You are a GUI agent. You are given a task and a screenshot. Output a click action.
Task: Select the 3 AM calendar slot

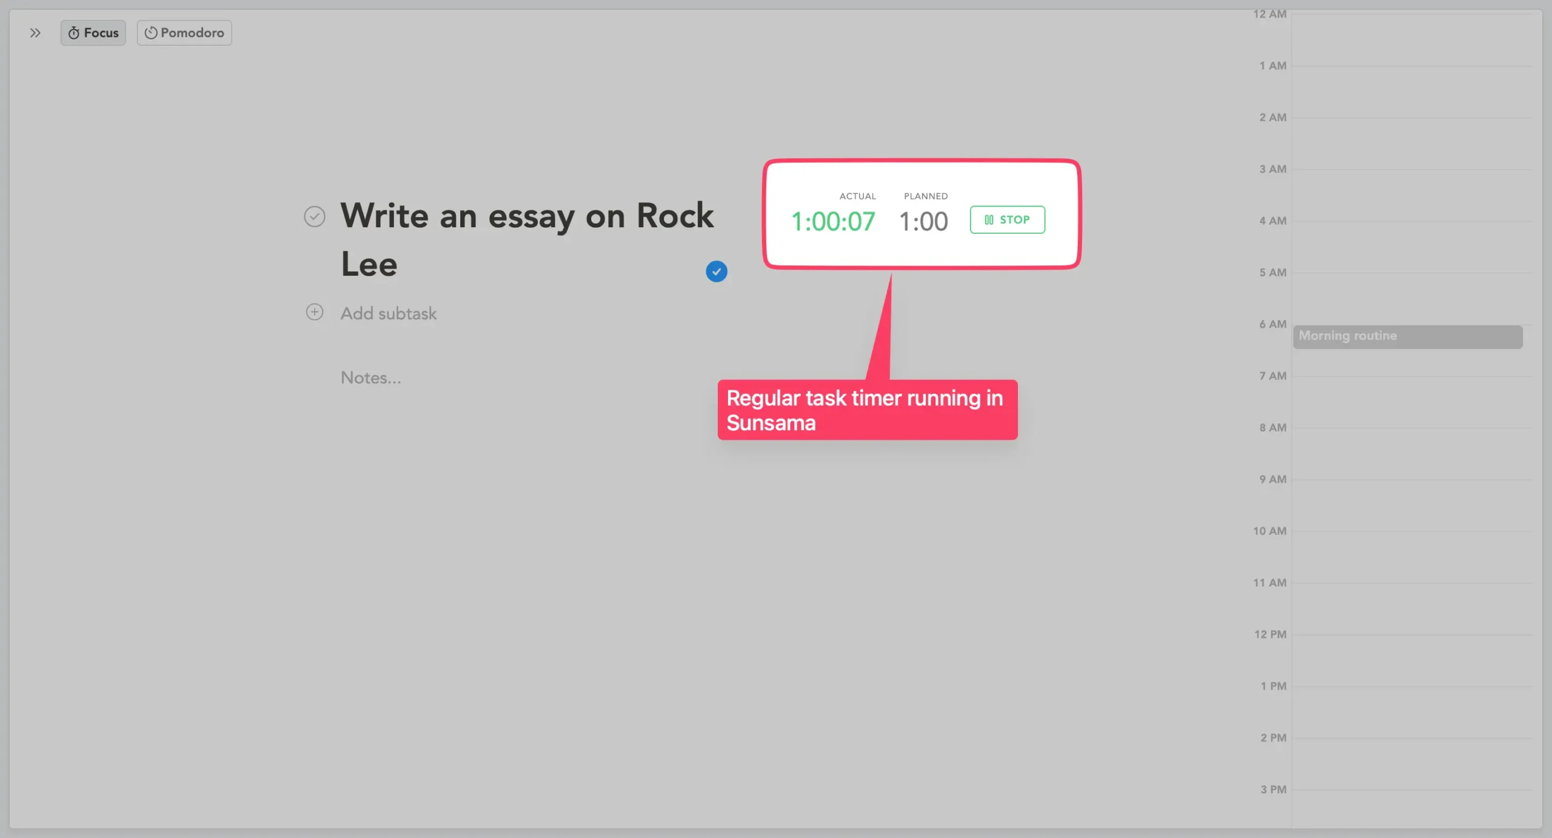point(1413,195)
